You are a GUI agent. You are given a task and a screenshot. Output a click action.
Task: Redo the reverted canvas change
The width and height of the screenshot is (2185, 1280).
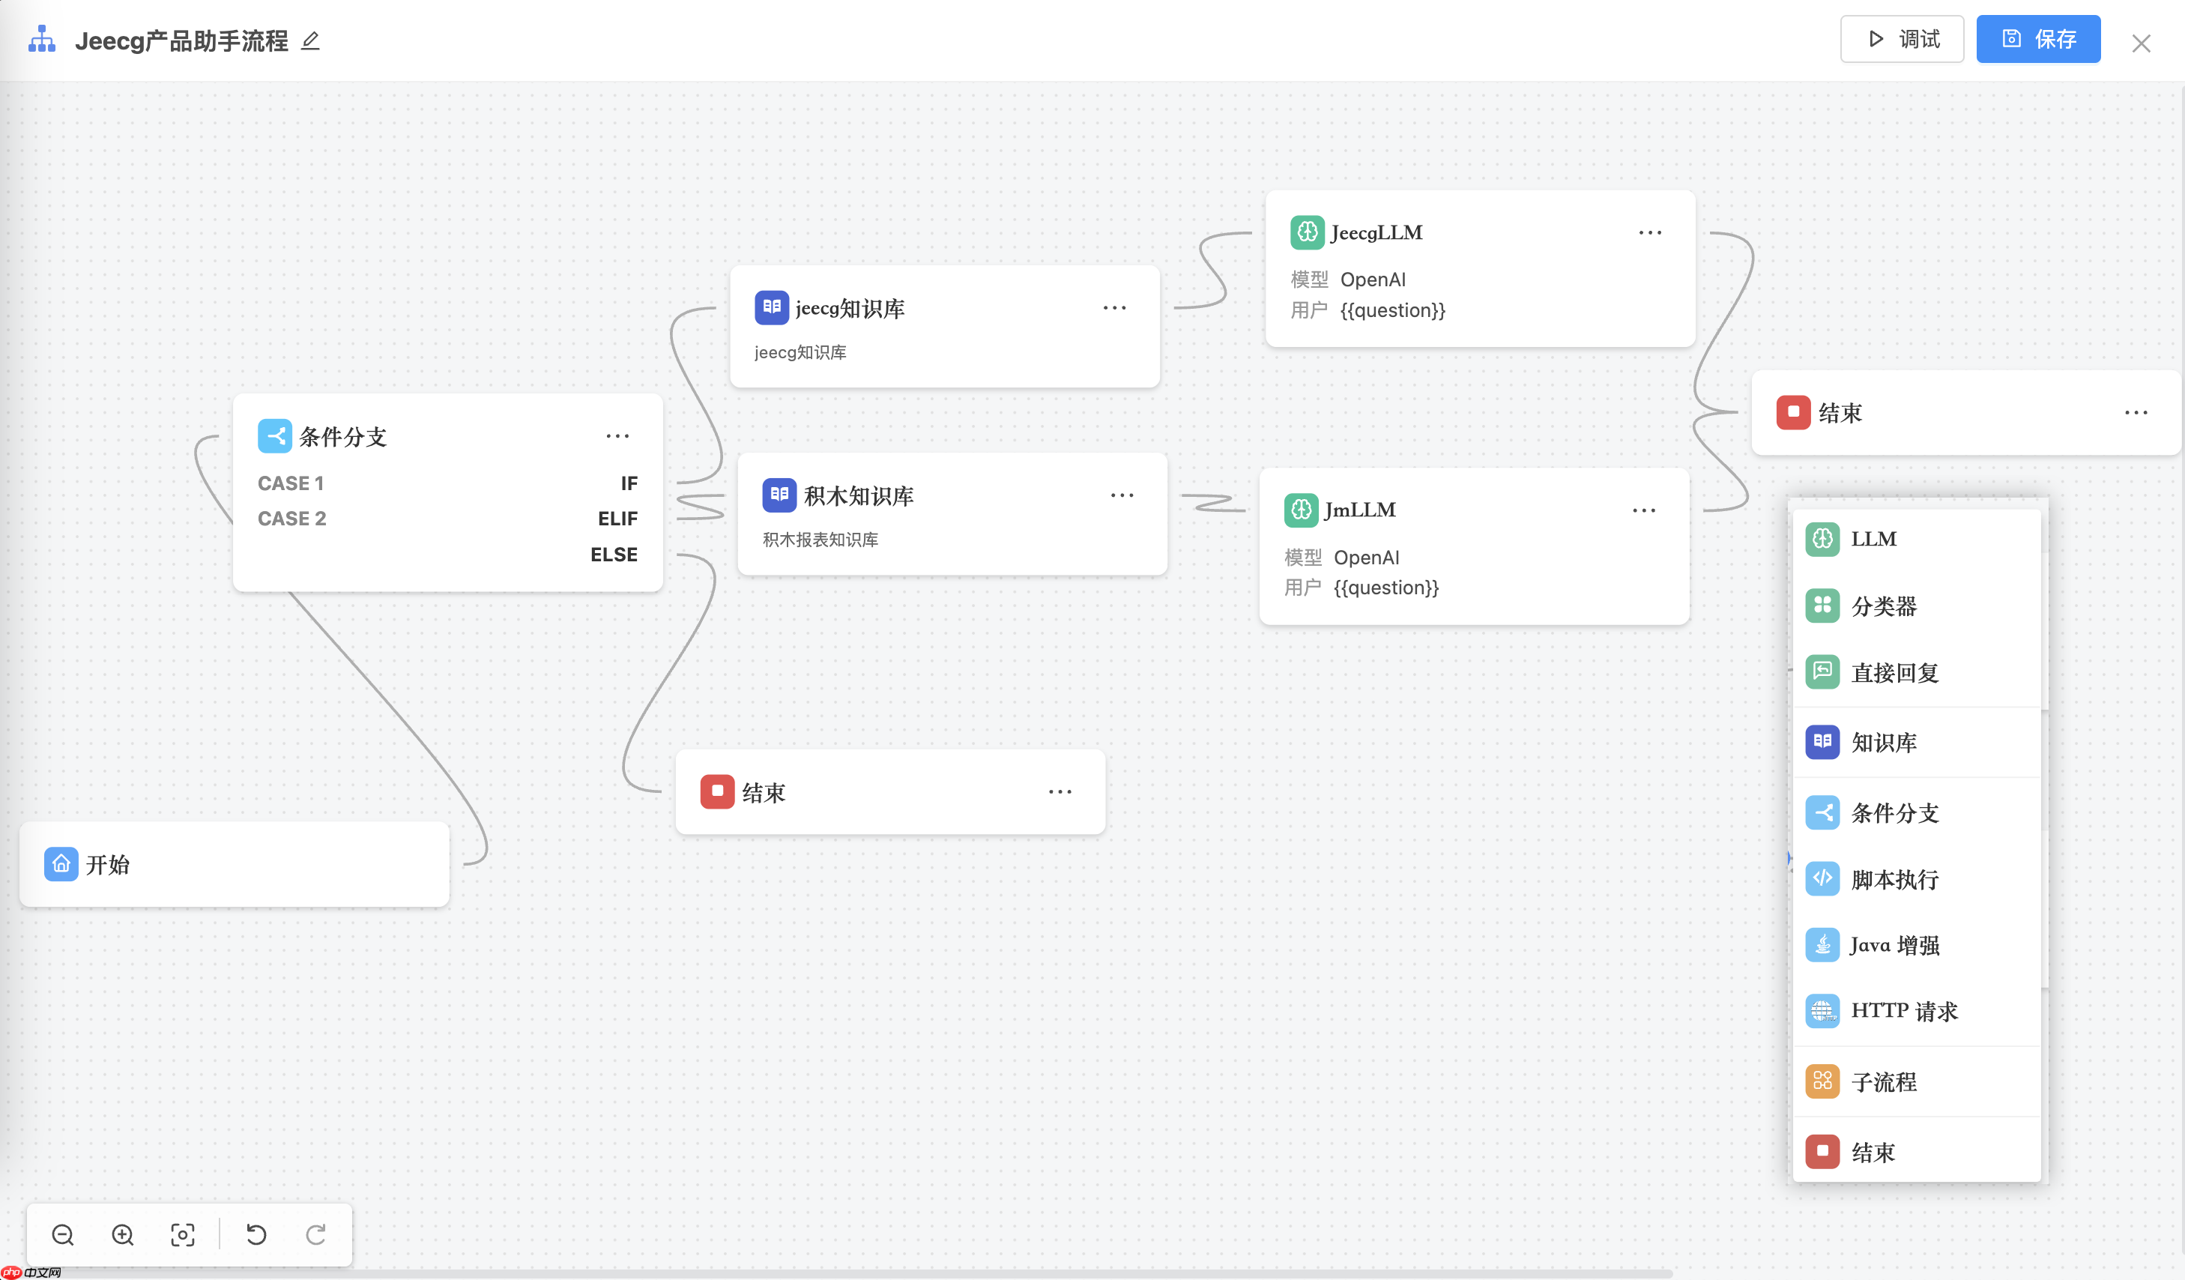click(316, 1234)
